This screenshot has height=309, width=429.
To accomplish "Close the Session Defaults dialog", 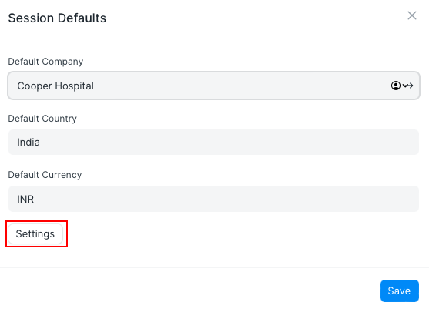I will pyautogui.click(x=412, y=15).
